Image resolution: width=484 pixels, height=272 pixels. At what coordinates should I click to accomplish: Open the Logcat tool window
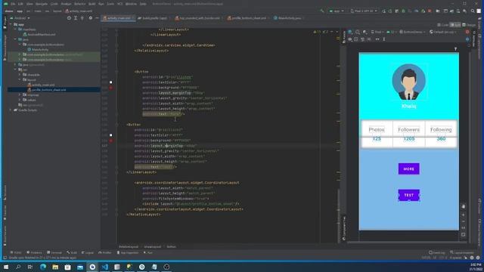[x=88, y=252]
